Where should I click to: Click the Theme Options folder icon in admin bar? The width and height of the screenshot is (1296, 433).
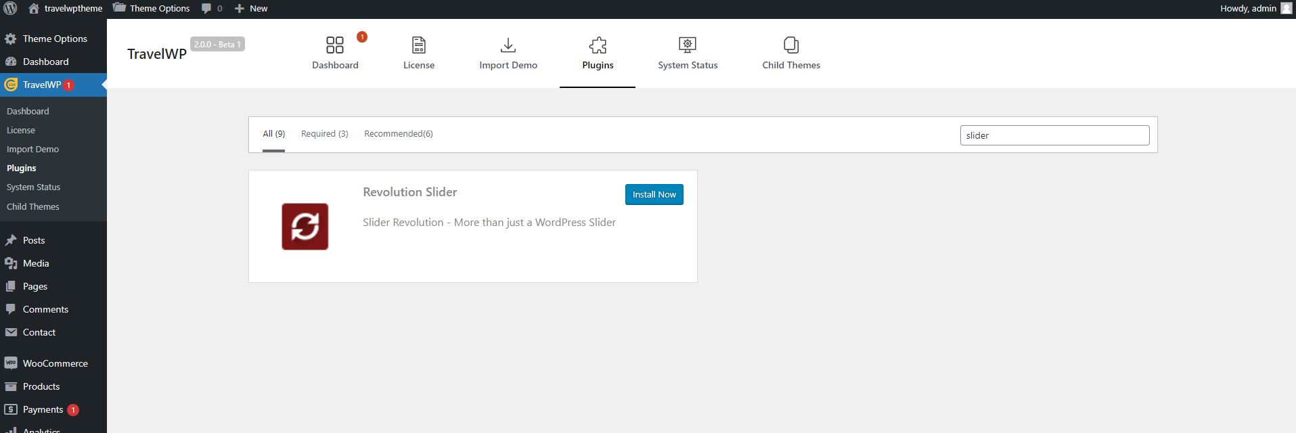119,8
